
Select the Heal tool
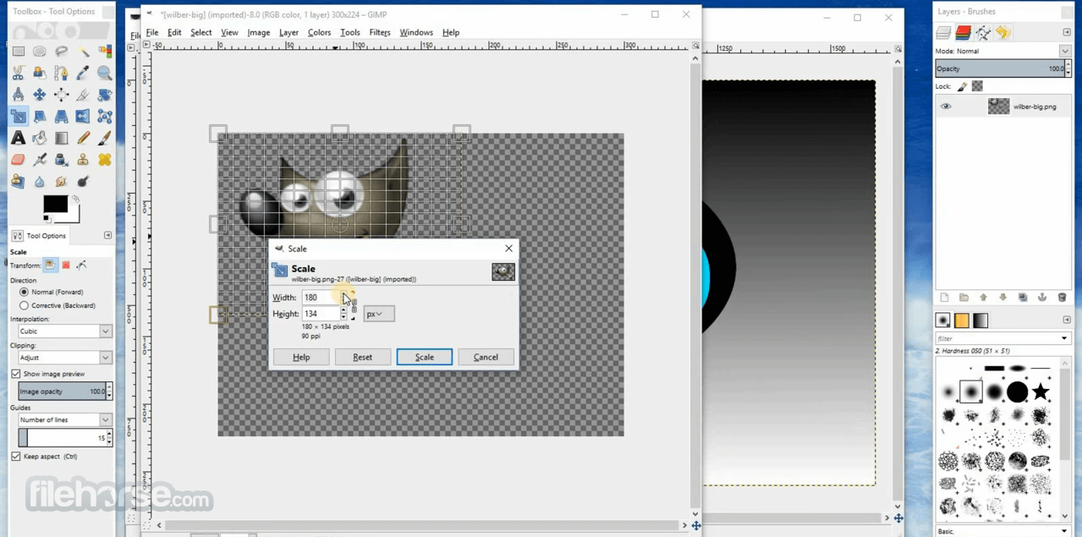tap(105, 160)
